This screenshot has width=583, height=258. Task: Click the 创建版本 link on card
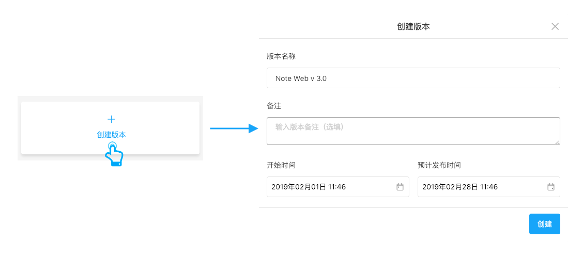coord(111,135)
